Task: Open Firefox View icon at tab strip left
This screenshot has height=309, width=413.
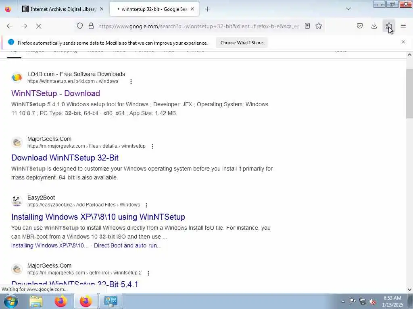Action: (8, 9)
